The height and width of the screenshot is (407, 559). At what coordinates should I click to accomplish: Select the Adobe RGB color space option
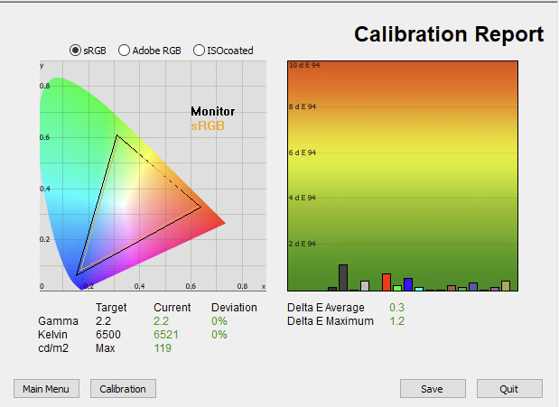tap(124, 51)
